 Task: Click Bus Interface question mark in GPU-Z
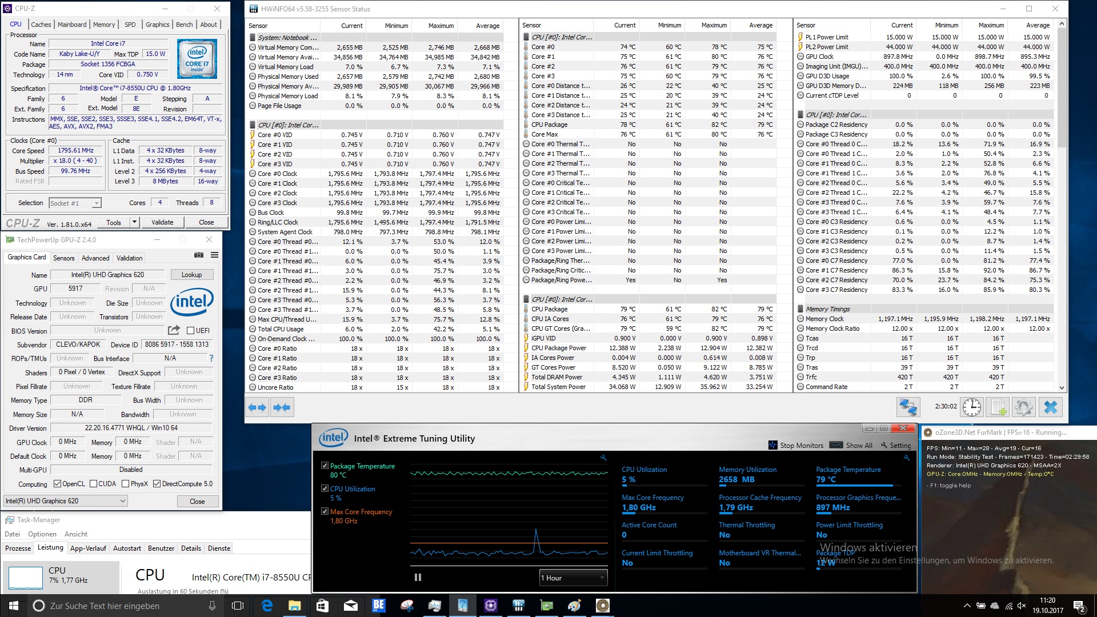coord(211,358)
